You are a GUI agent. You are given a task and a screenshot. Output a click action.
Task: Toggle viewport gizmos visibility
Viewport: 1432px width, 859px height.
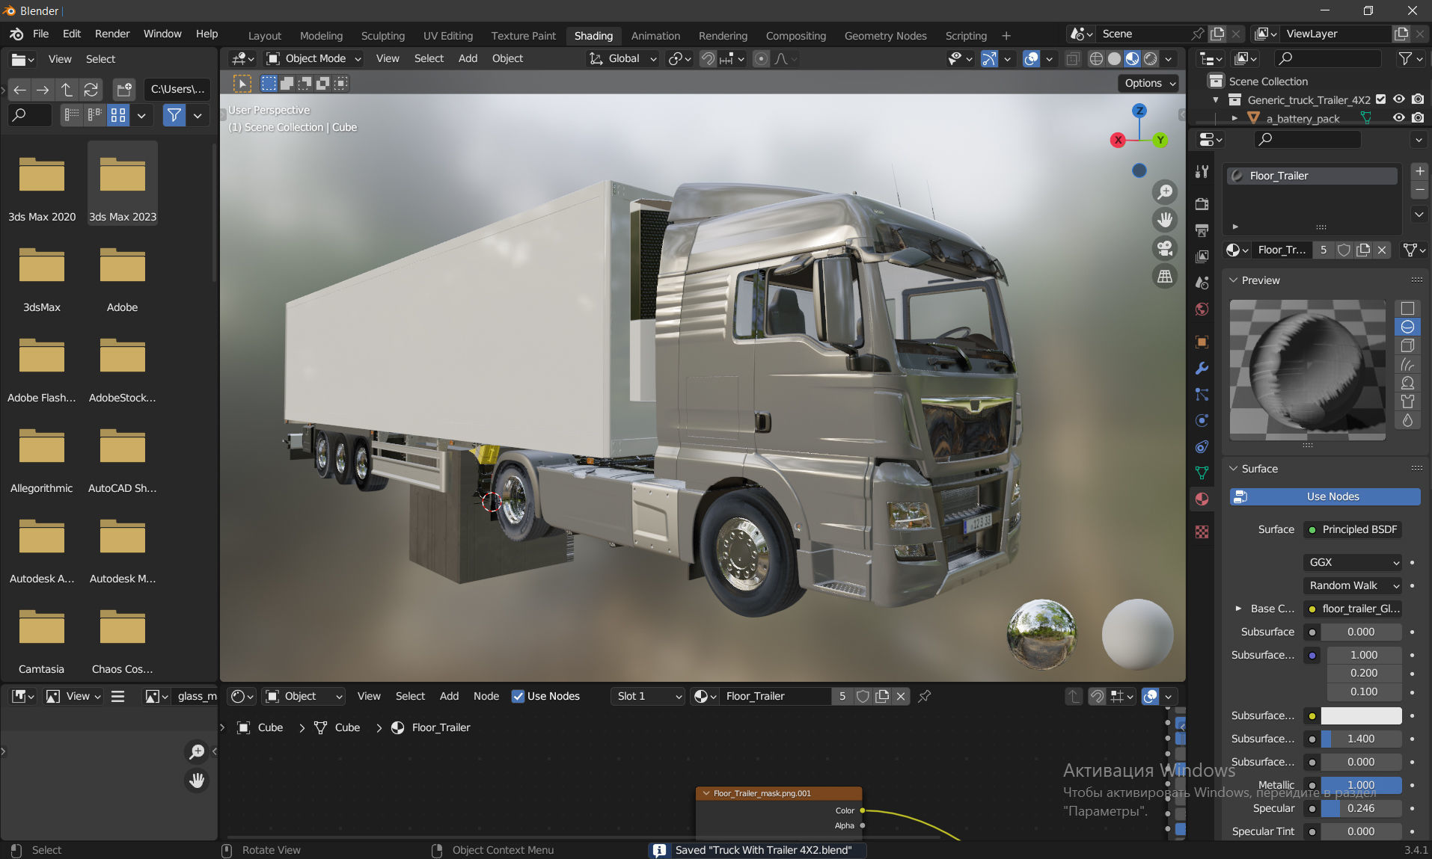tap(989, 58)
